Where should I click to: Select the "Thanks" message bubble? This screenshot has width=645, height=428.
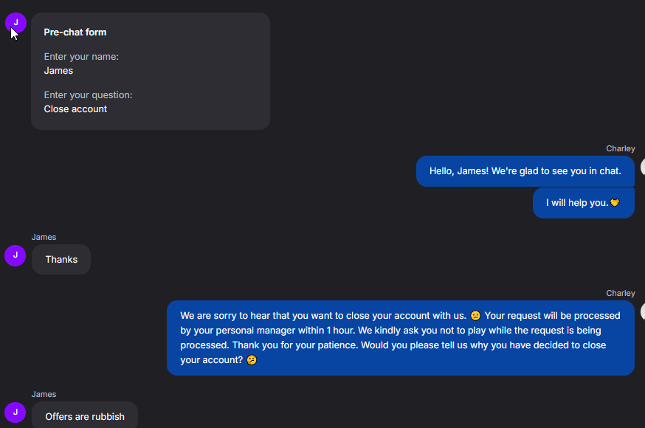click(61, 260)
